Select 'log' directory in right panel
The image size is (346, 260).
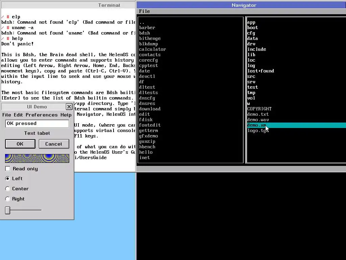296,65
